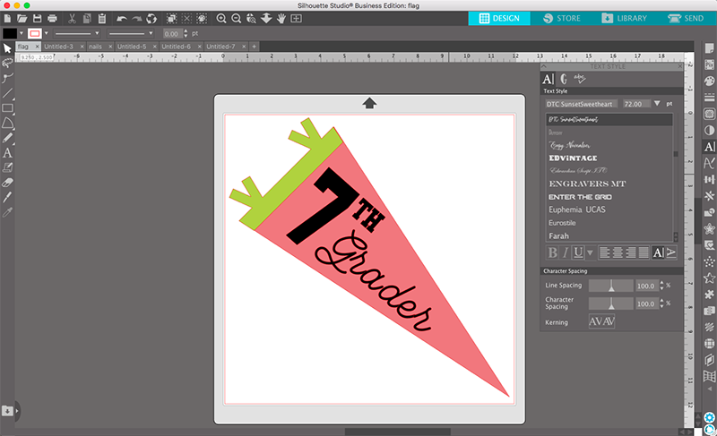Add a new document tab with plus
717x436 pixels.
point(254,47)
